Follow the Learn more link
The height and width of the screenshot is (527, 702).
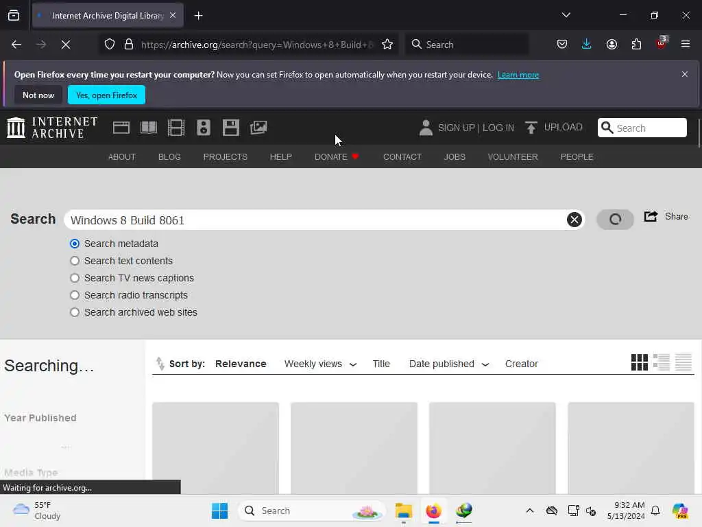tap(518, 75)
